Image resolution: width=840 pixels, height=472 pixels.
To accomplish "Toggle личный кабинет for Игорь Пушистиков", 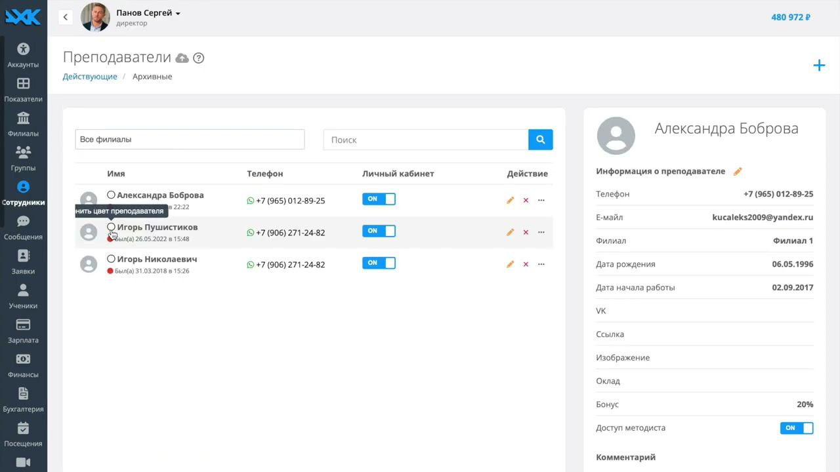I will click(379, 231).
